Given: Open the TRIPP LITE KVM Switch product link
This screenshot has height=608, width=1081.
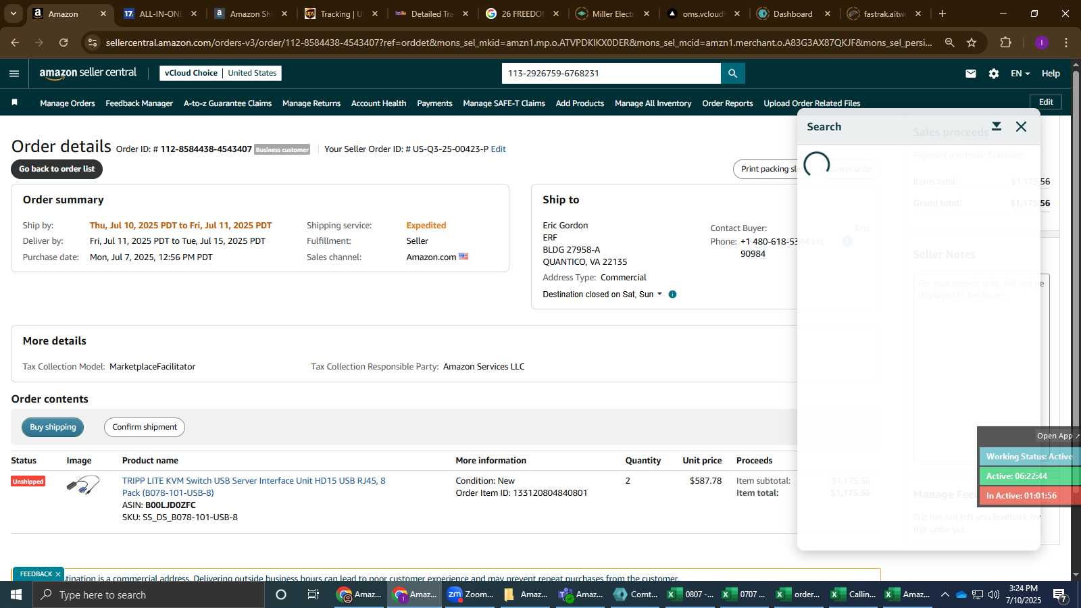Looking at the screenshot, I should coord(254,486).
